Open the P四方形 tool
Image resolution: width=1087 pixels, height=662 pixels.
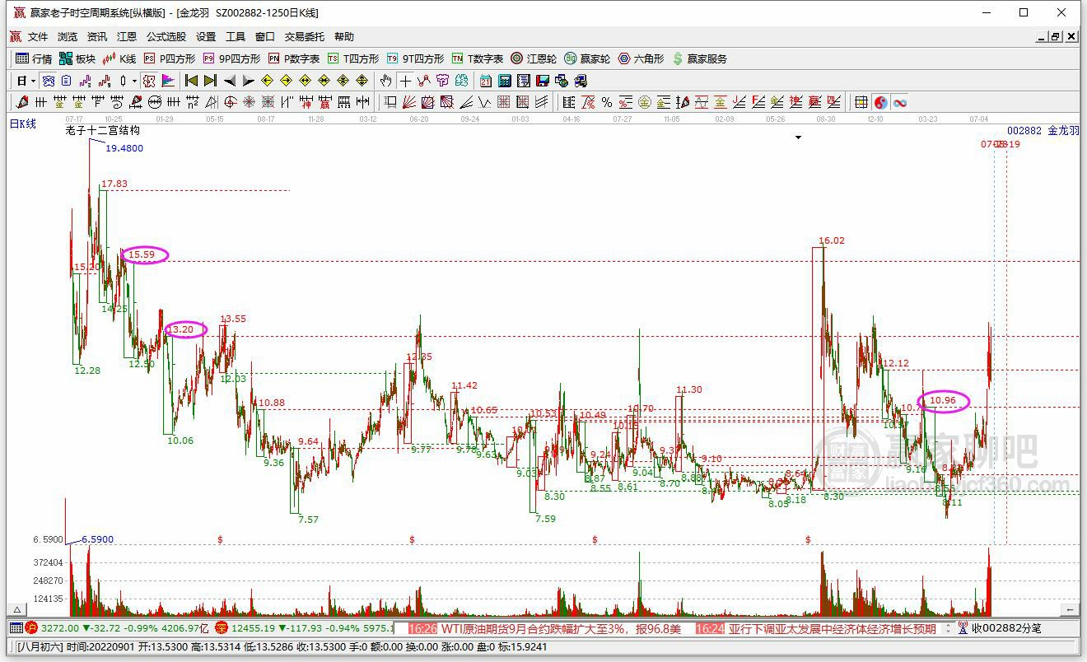[x=170, y=58]
